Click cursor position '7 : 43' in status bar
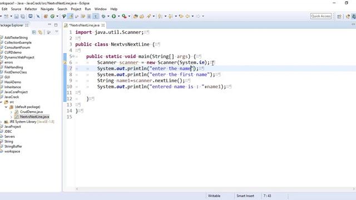The width and height of the screenshot is (356, 200). tap(267, 196)
